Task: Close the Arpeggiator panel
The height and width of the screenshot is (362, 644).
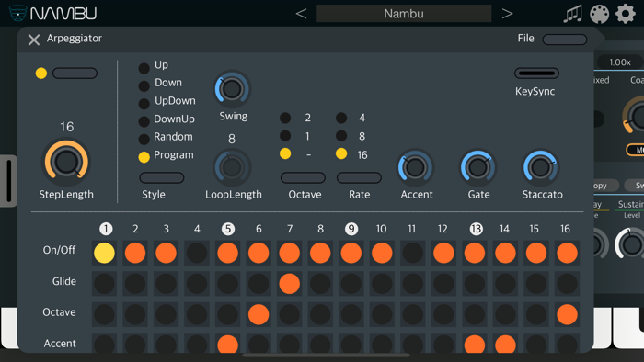Action: pos(34,40)
